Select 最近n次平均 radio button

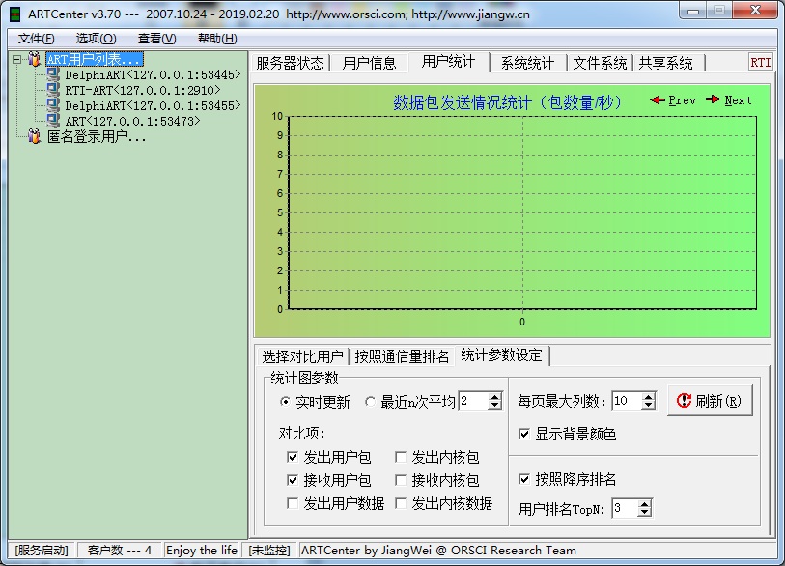[370, 402]
